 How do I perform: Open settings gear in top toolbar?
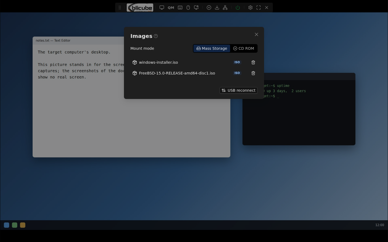(x=250, y=8)
